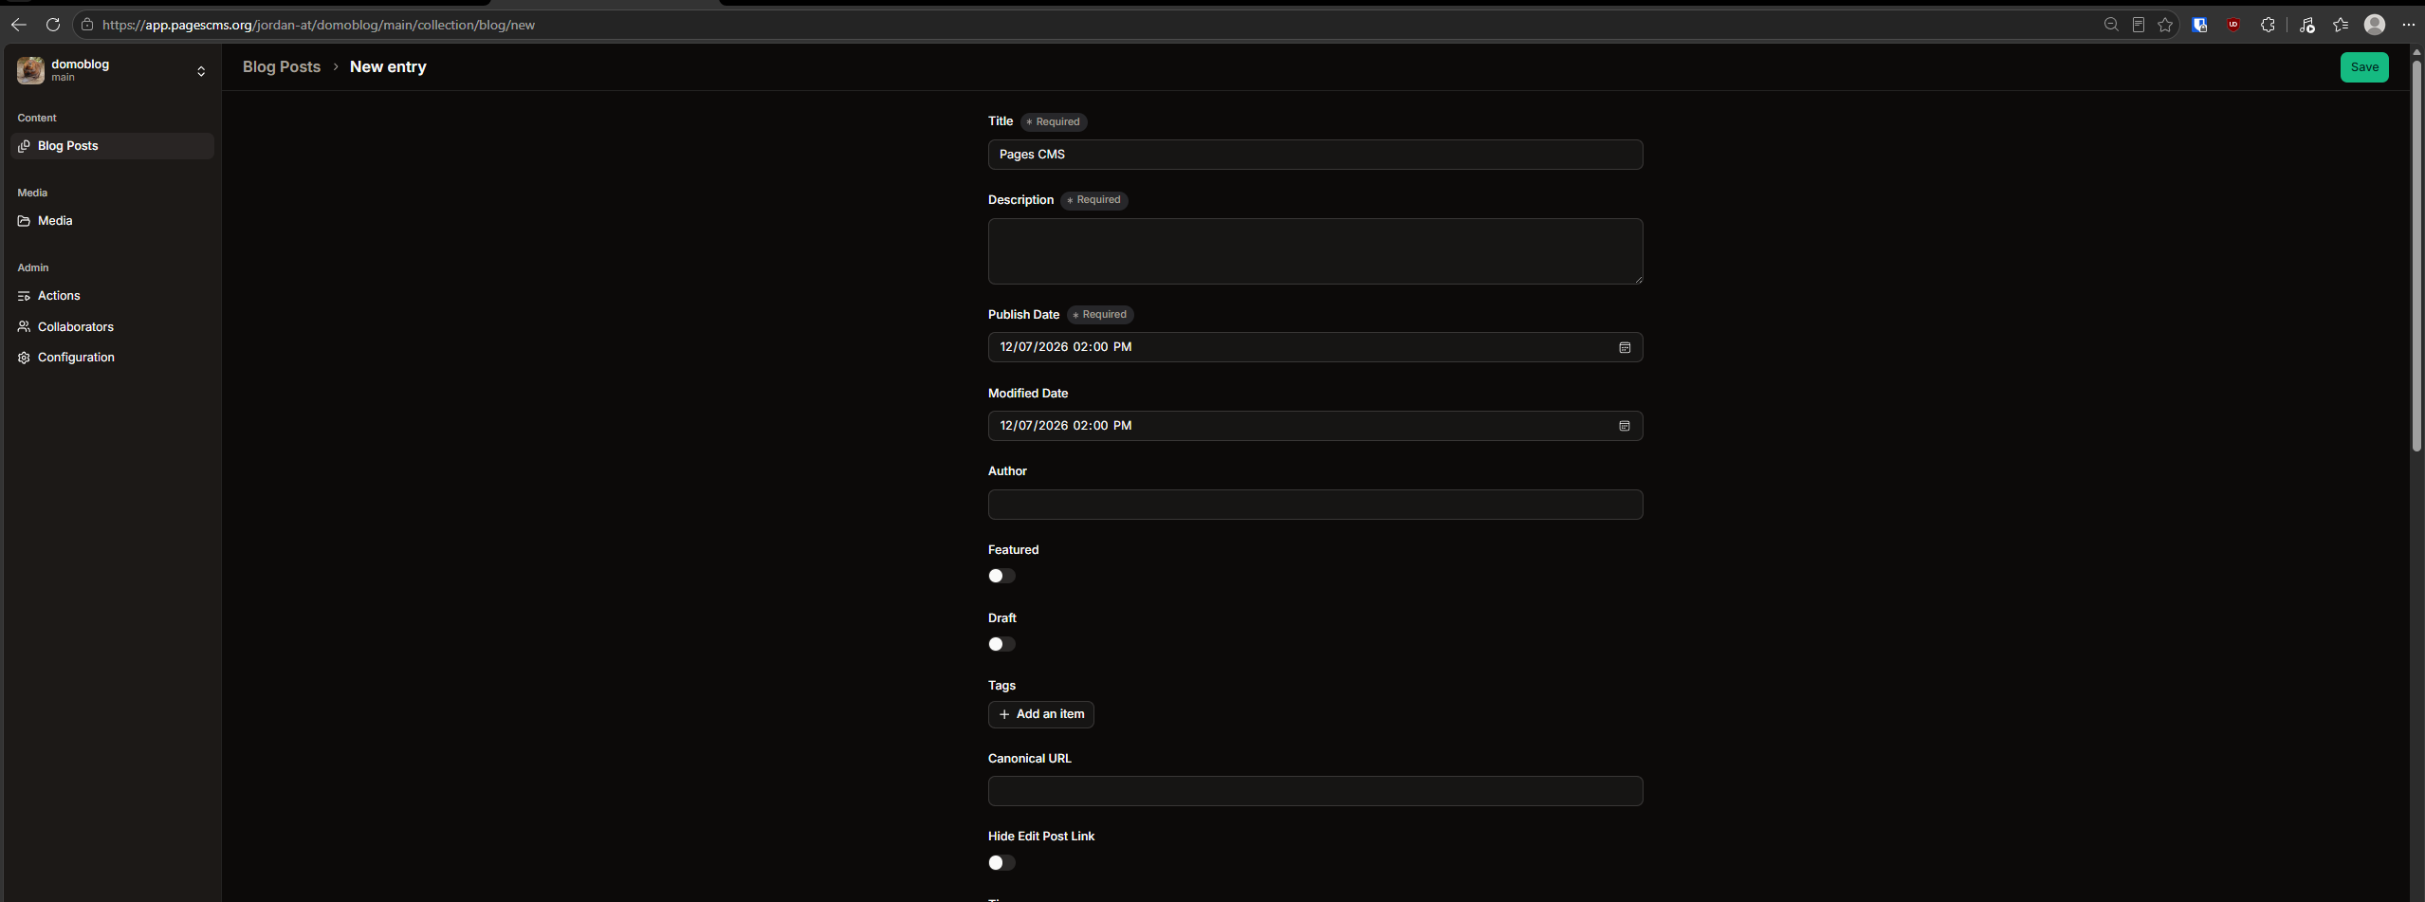Open Publish Date calendar picker icon
Image resolution: width=2425 pixels, height=902 pixels.
(x=1625, y=347)
